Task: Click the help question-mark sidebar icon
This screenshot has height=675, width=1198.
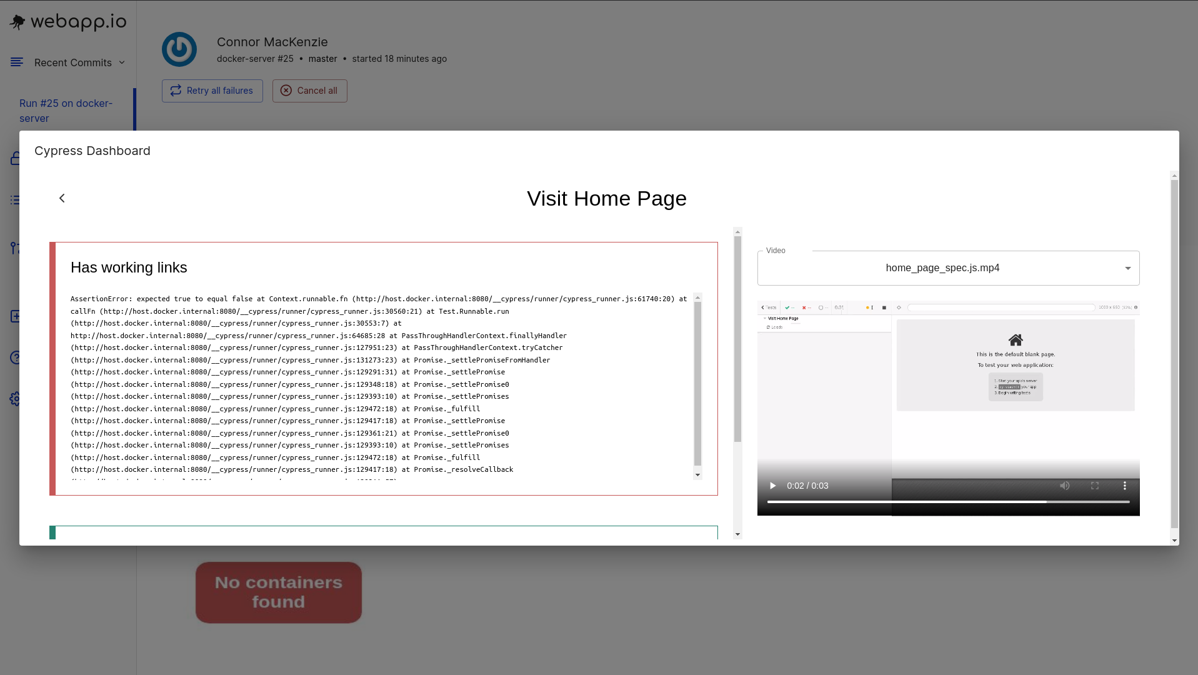Action: [x=16, y=357]
